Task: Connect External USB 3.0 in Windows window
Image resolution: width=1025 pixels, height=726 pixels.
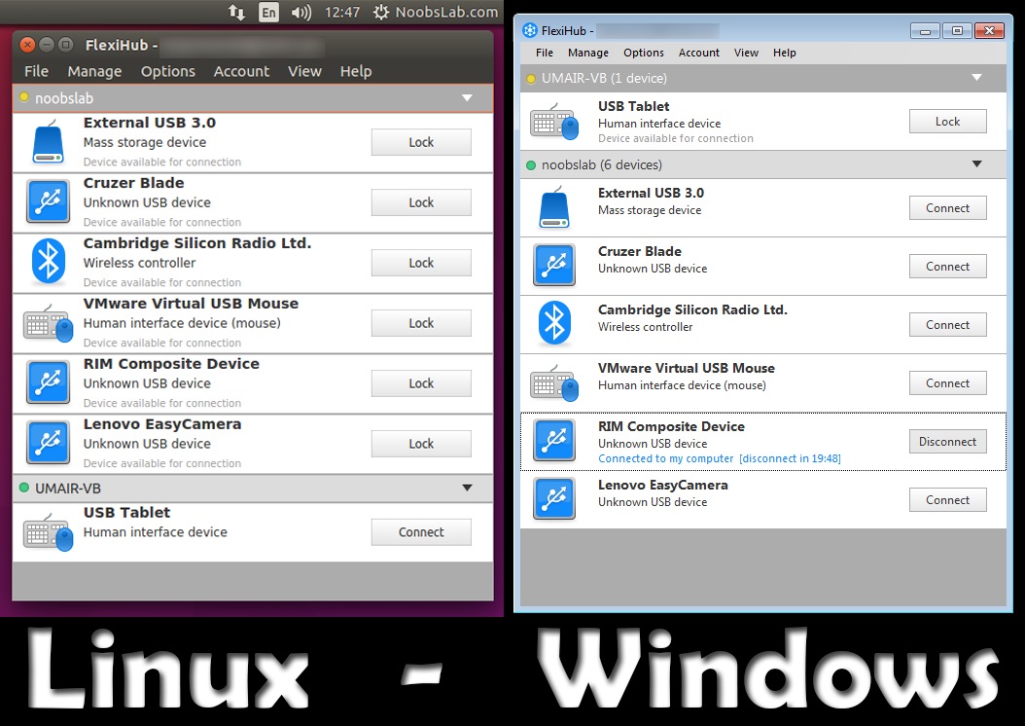Action: tap(947, 208)
